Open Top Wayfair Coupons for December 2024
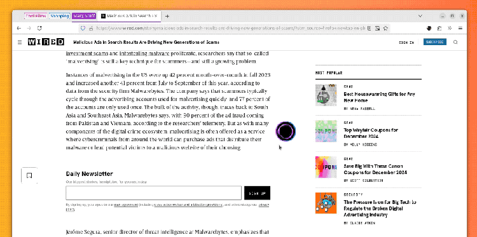 coord(371,133)
